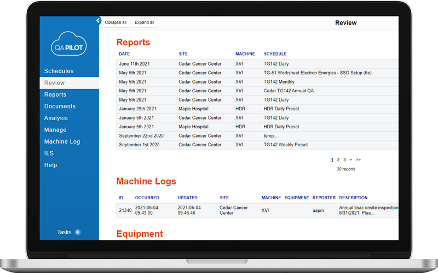Viewport: 438px width, 273px height.
Task: Go to next reports page with >
Action: point(350,160)
